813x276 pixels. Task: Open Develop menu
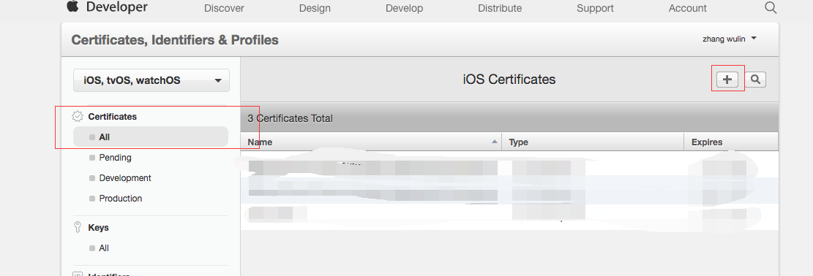[405, 8]
